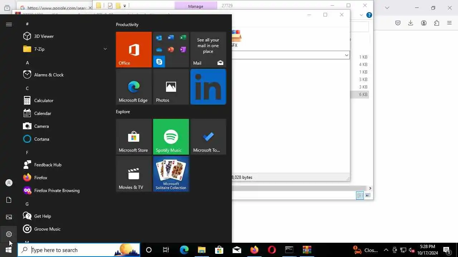The image size is (458, 257).
Task: Click the muted volume tray icon
Action: 412,250
